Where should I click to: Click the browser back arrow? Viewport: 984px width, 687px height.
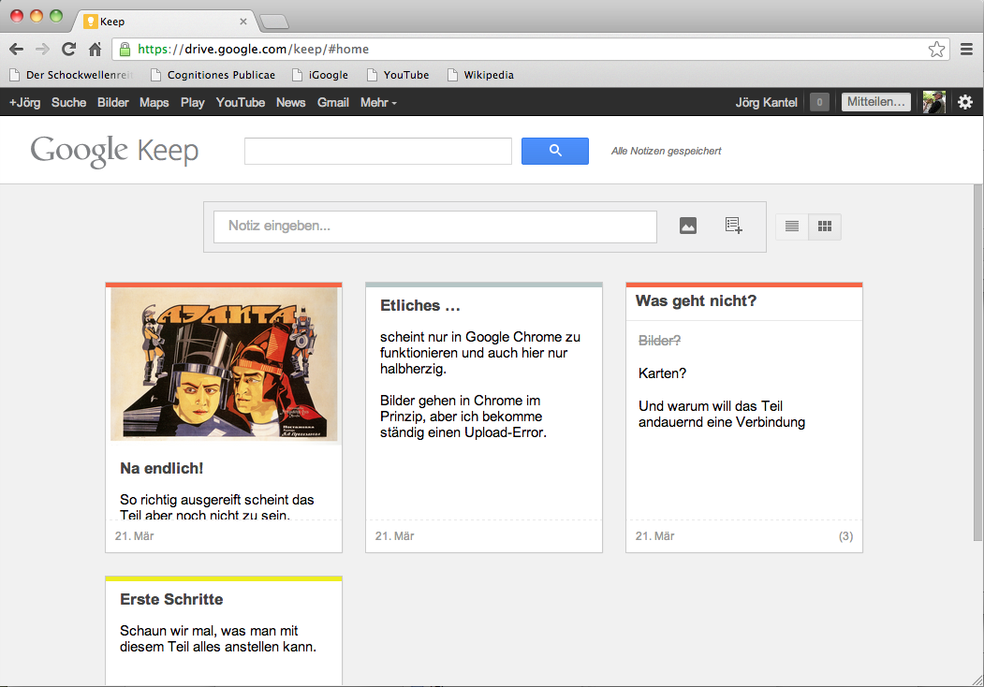16,49
